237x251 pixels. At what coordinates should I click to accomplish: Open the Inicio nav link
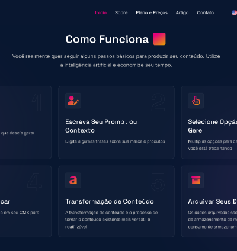pyautogui.click(x=101, y=12)
